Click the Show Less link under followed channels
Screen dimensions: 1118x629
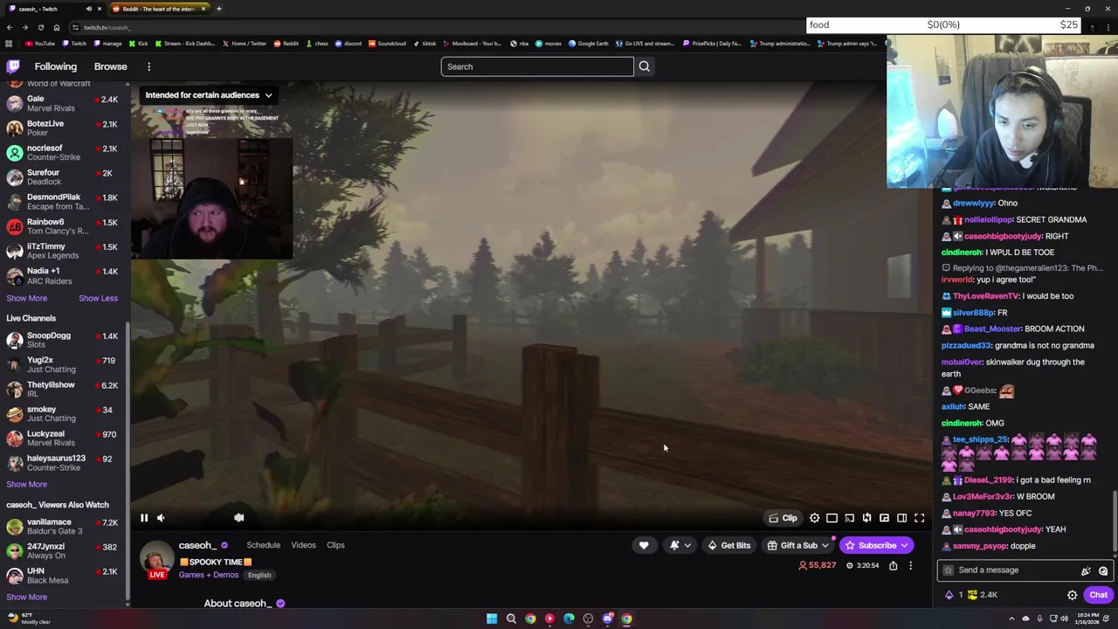click(98, 299)
